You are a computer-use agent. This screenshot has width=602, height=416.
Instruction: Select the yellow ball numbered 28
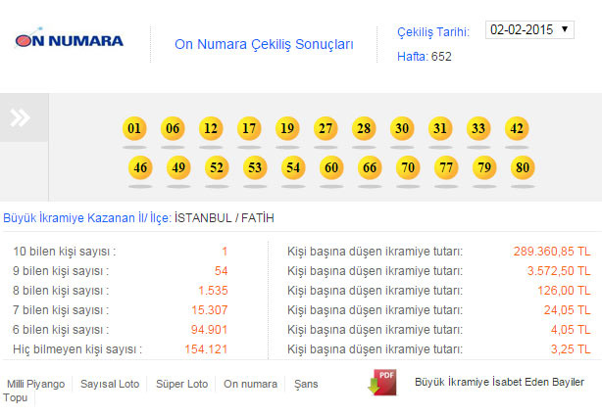tap(364, 128)
